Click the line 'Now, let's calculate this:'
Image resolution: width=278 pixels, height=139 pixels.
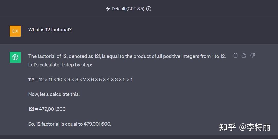(54, 94)
